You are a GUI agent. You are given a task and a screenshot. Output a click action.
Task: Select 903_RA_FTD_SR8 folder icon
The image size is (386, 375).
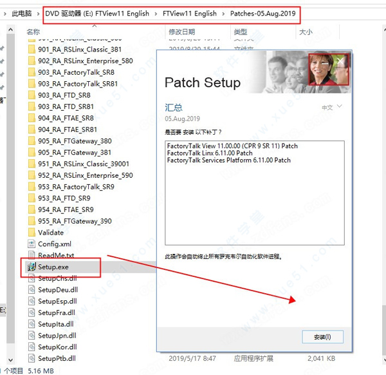32,95
